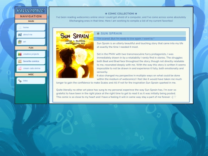Image resolution: width=208 pixels, height=156 pixels.
Task: Click the star icon beside Sun Sprain title
Action: [98, 34]
